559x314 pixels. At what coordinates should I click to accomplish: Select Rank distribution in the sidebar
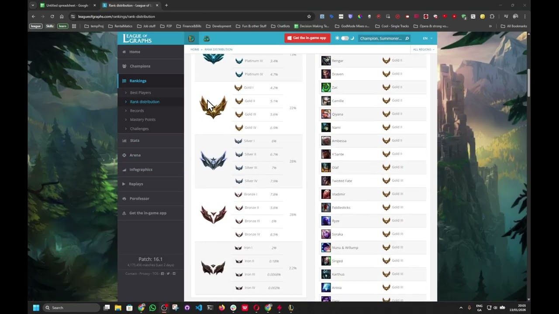pos(145,102)
